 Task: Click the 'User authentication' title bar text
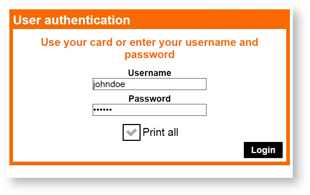coord(72,20)
